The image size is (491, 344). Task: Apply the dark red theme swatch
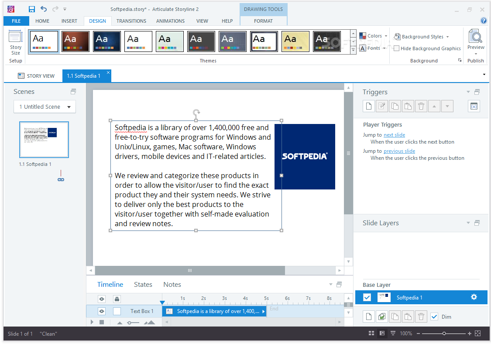(76, 41)
